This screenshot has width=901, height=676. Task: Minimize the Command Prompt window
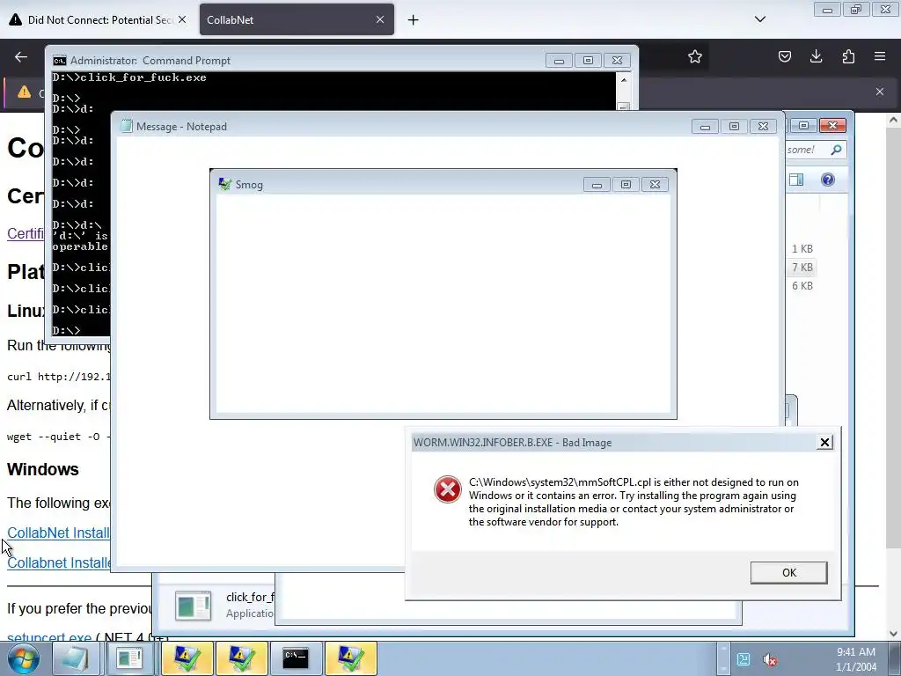pyautogui.click(x=559, y=61)
